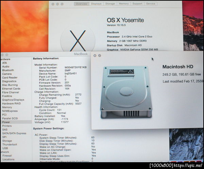Select Diagnostics in the sidebar

(9, 81)
